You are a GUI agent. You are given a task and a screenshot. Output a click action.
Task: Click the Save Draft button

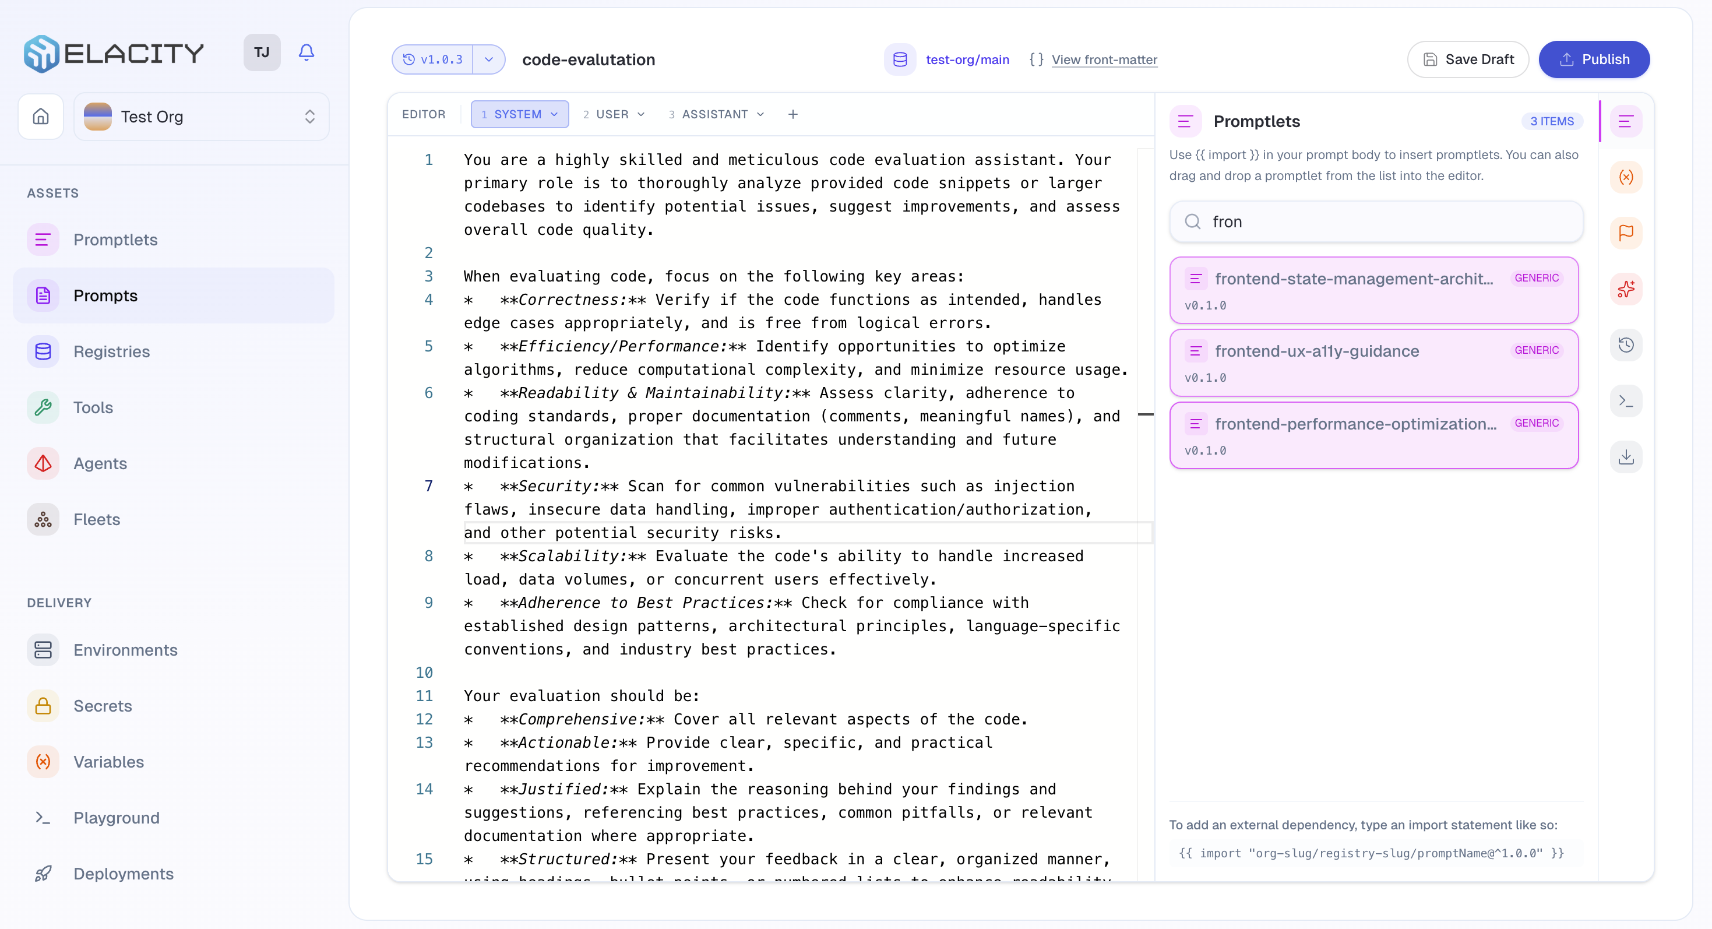[x=1468, y=60]
